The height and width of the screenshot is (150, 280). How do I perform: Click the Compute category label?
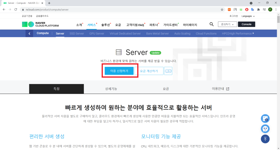[43, 33]
